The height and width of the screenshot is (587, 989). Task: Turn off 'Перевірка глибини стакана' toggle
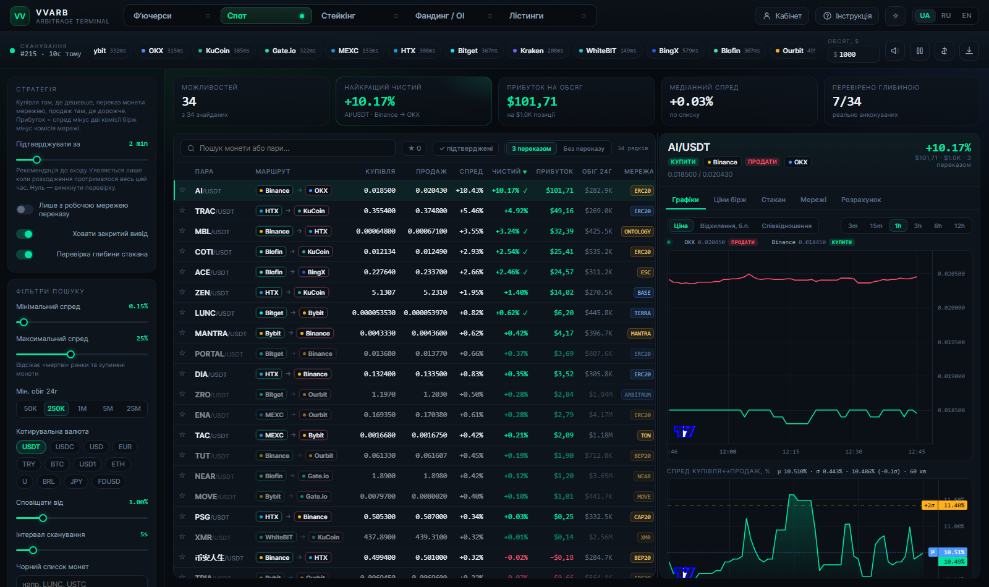coord(25,255)
